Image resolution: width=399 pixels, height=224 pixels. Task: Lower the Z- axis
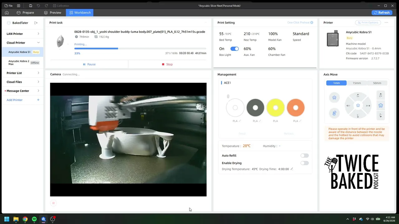[x=381, y=115]
